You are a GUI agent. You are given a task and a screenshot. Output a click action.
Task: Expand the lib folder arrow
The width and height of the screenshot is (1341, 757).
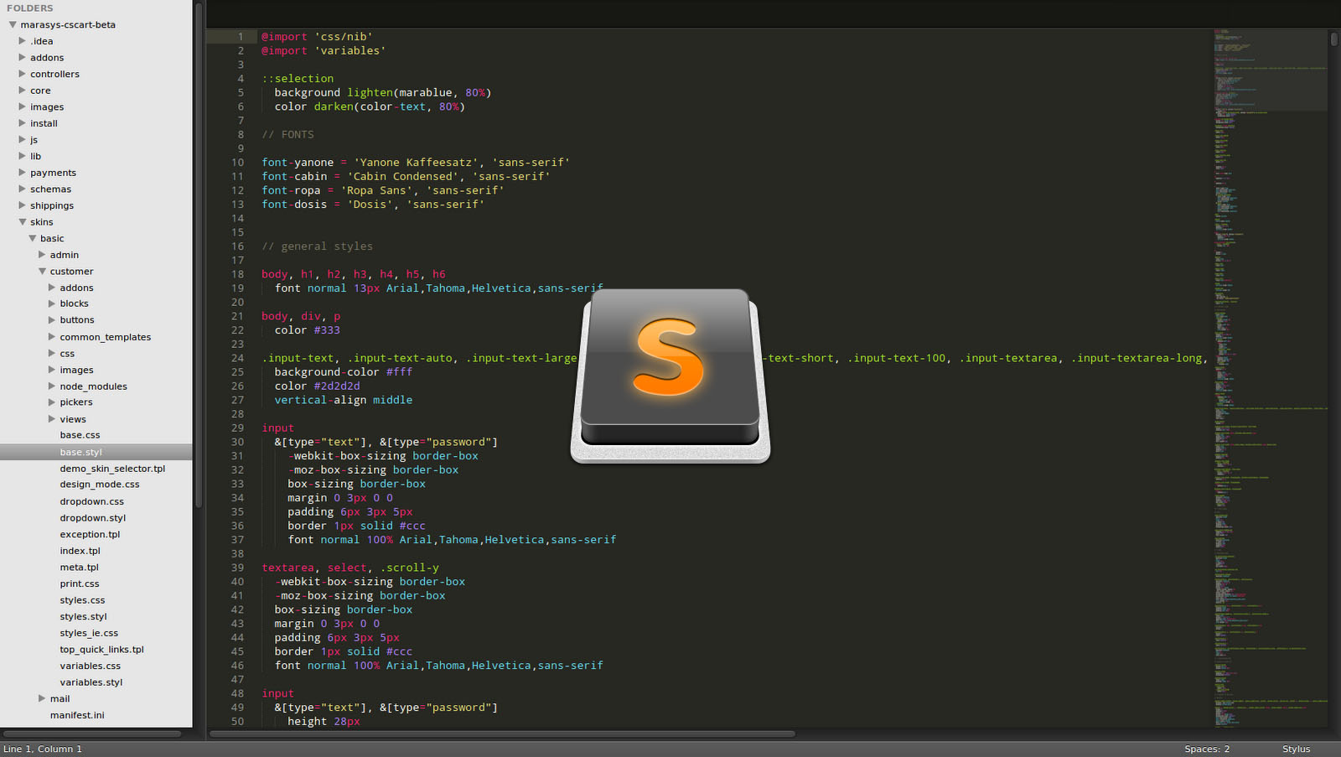23,156
